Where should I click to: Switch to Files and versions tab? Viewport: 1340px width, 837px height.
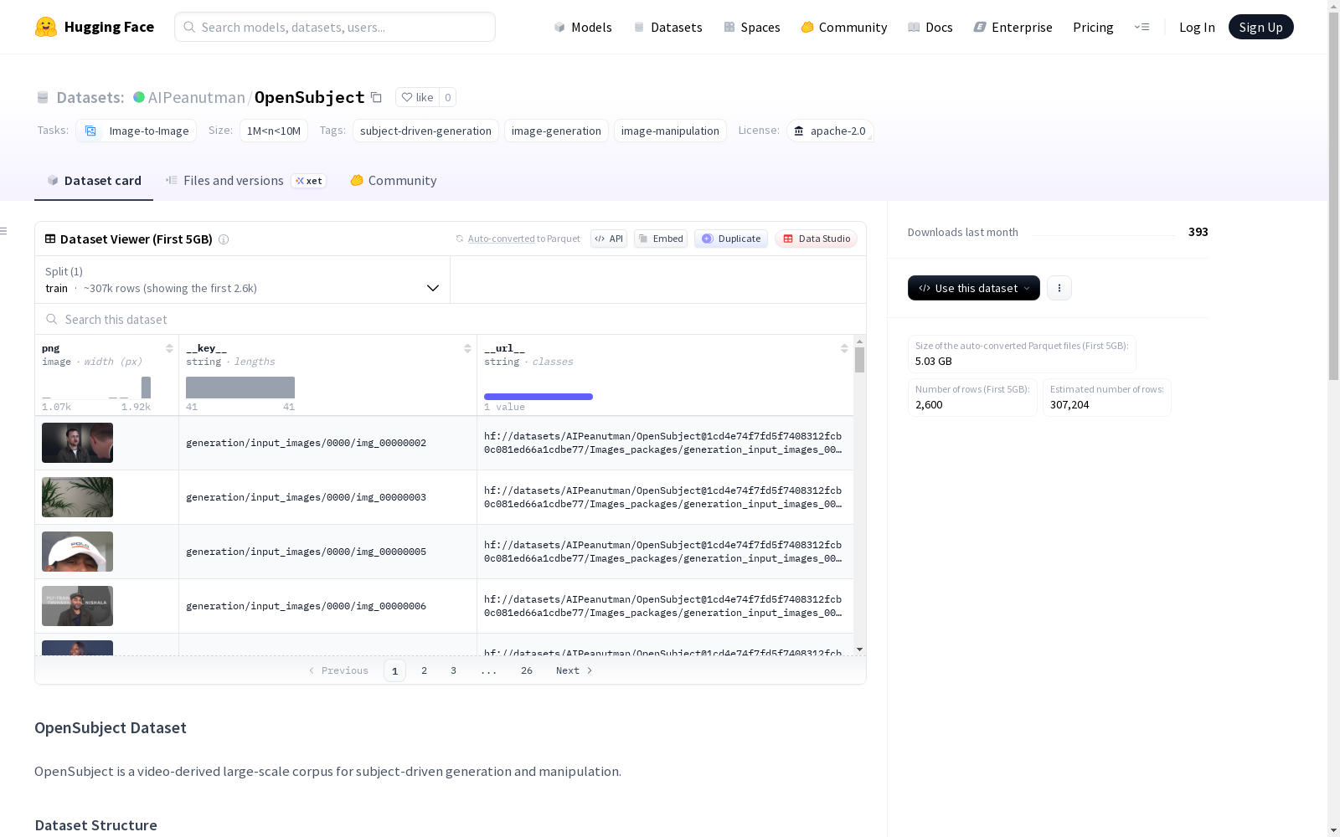[x=245, y=181]
